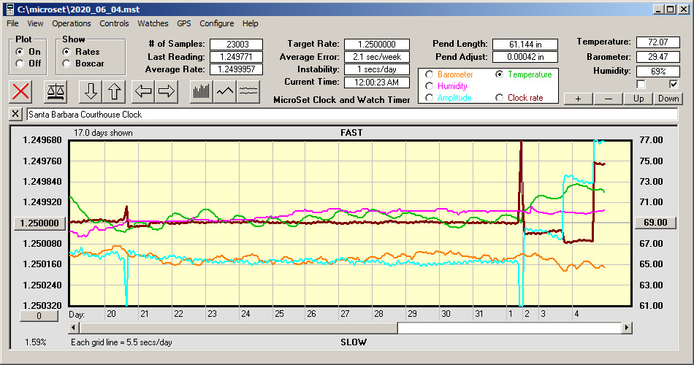Open the GPS menu
This screenshot has width=694, height=365.
183,23
